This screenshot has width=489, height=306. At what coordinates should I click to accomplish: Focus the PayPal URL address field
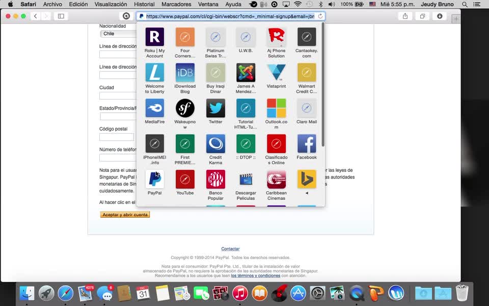(230, 16)
